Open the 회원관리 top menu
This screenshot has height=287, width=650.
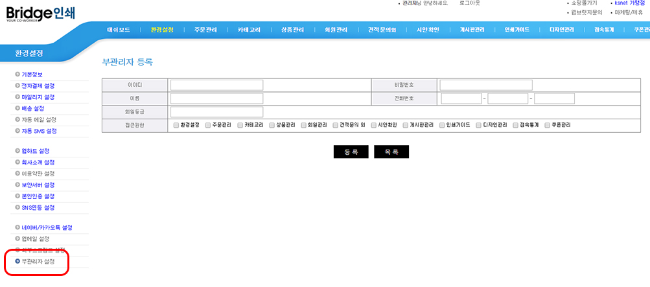coord(336,30)
